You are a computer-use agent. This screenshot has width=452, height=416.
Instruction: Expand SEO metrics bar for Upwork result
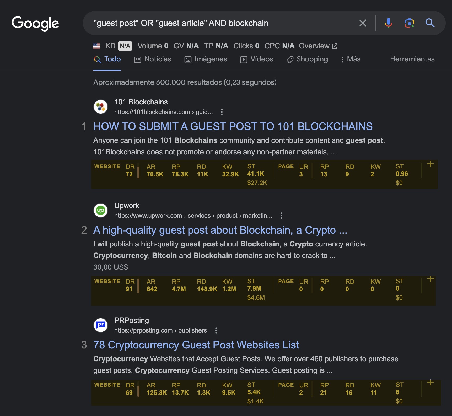coord(430,279)
